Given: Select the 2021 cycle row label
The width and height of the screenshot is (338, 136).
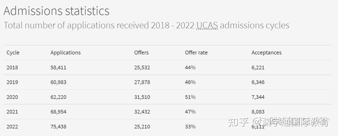Looking at the screenshot, I should 12,112.
